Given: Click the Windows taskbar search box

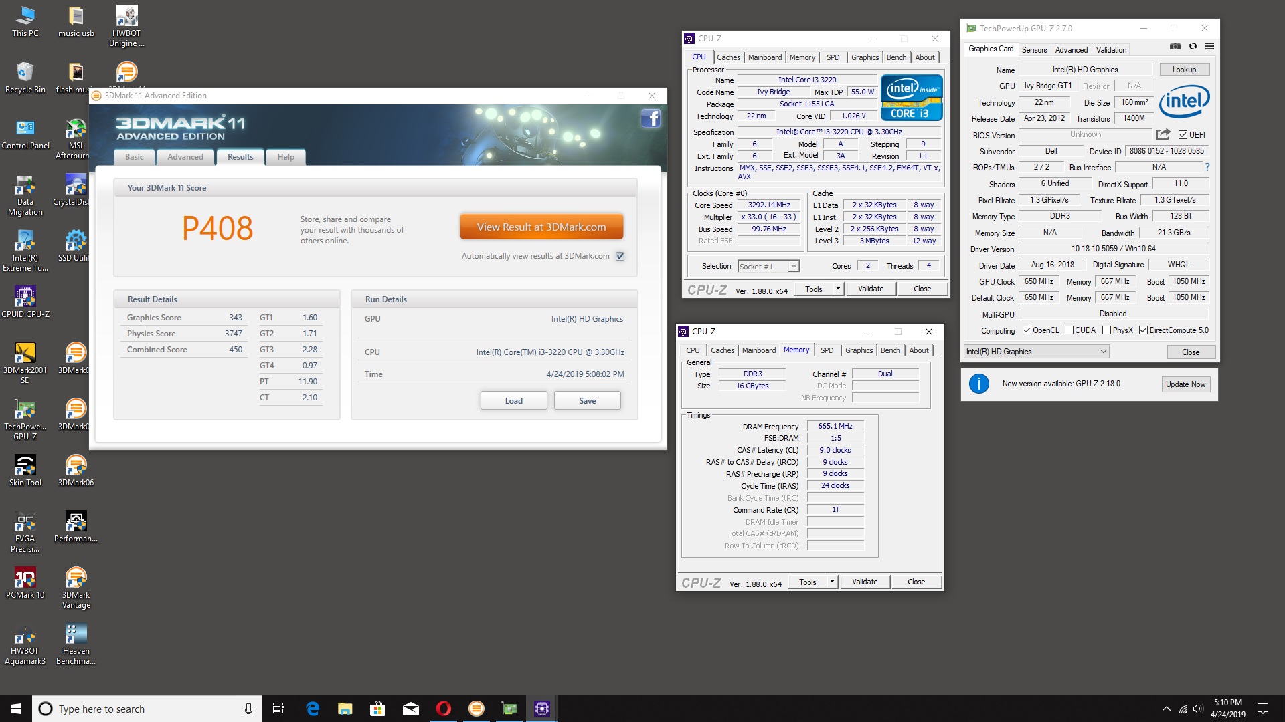Looking at the screenshot, I should point(147,709).
